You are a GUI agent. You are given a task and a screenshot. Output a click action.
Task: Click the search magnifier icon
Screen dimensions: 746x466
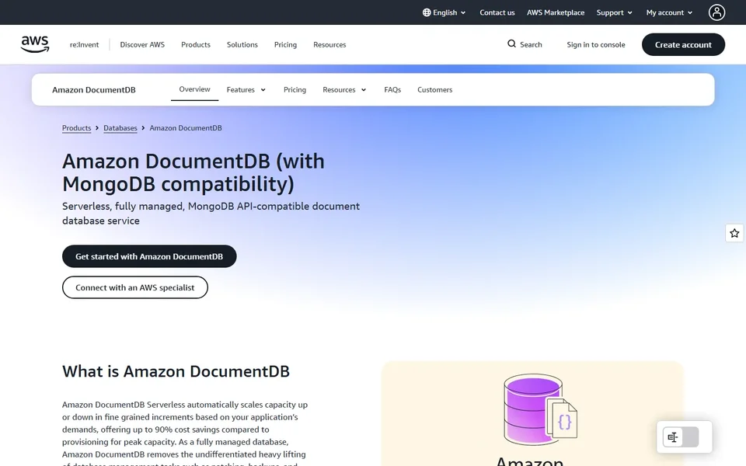pyautogui.click(x=511, y=44)
